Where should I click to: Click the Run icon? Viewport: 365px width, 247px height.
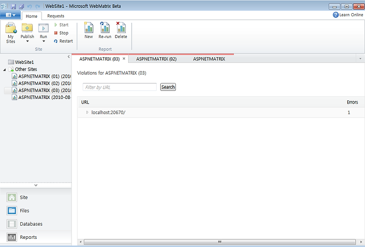point(44,28)
